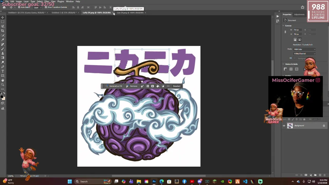Click the foreground color black swatch
This screenshot has height=185, width=329.
pos(2,97)
